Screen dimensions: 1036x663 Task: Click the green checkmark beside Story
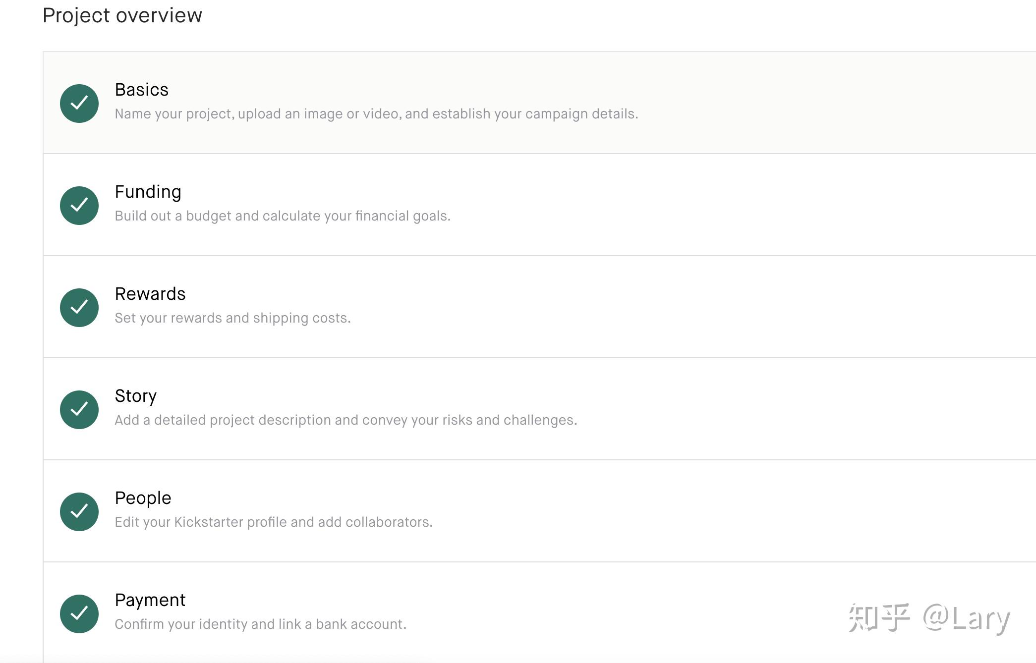79,409
